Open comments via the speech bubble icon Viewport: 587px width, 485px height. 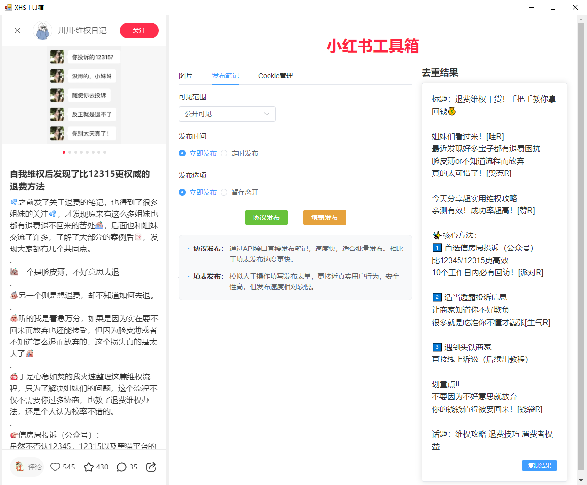pos(122,467)
